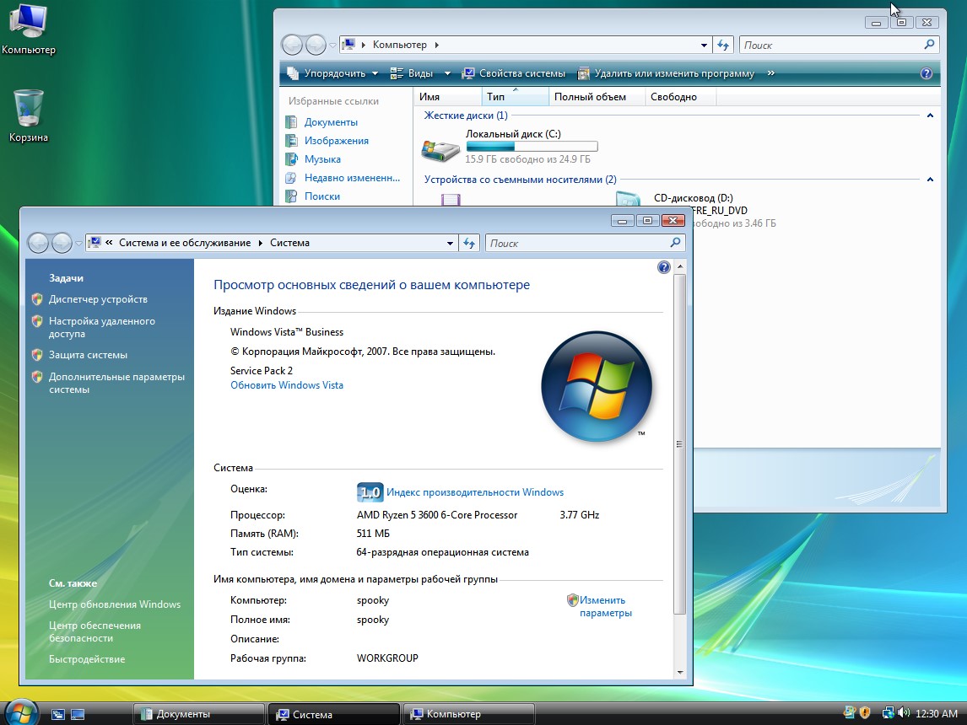Screen dimensions: 967x725
Task: Click the Start orb button
Action: coord(22,712)
